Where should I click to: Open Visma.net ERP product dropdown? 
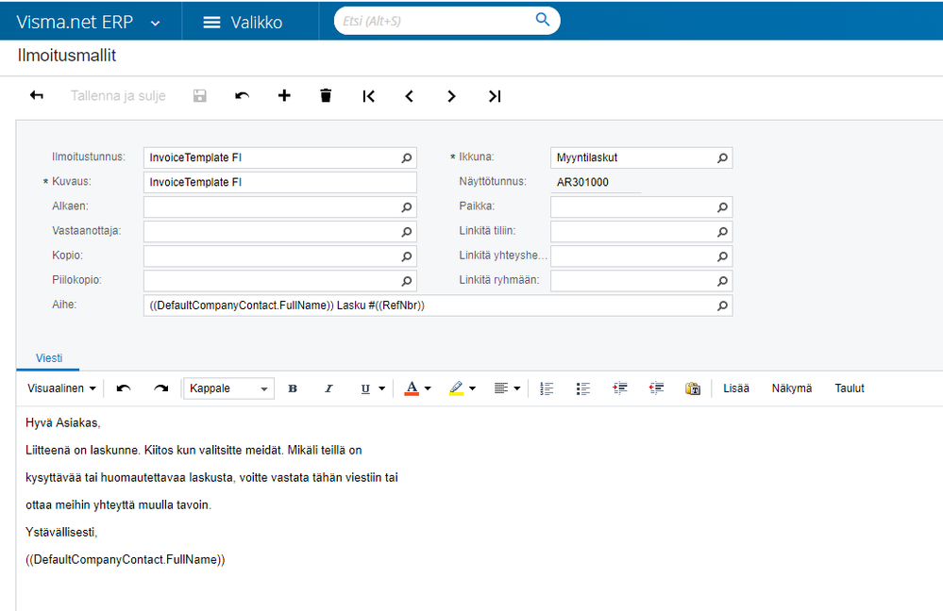[x=155, y=23]
